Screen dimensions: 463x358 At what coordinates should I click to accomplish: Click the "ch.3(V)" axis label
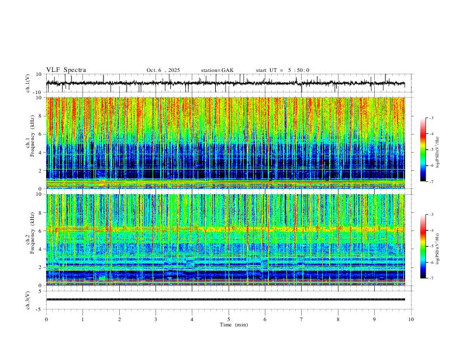(28, 300)
